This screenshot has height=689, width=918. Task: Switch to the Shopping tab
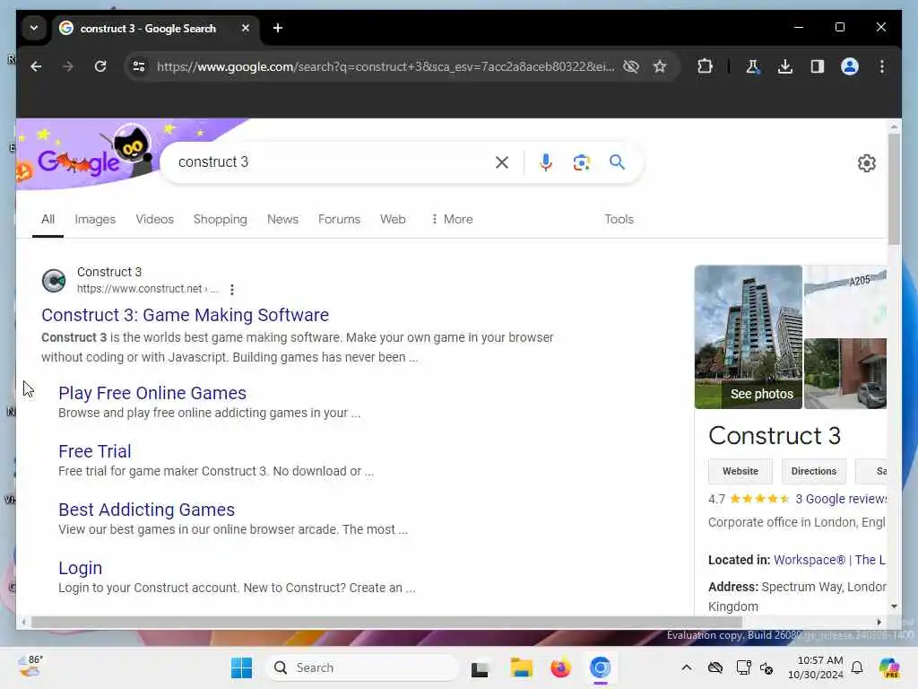(221, 219)
